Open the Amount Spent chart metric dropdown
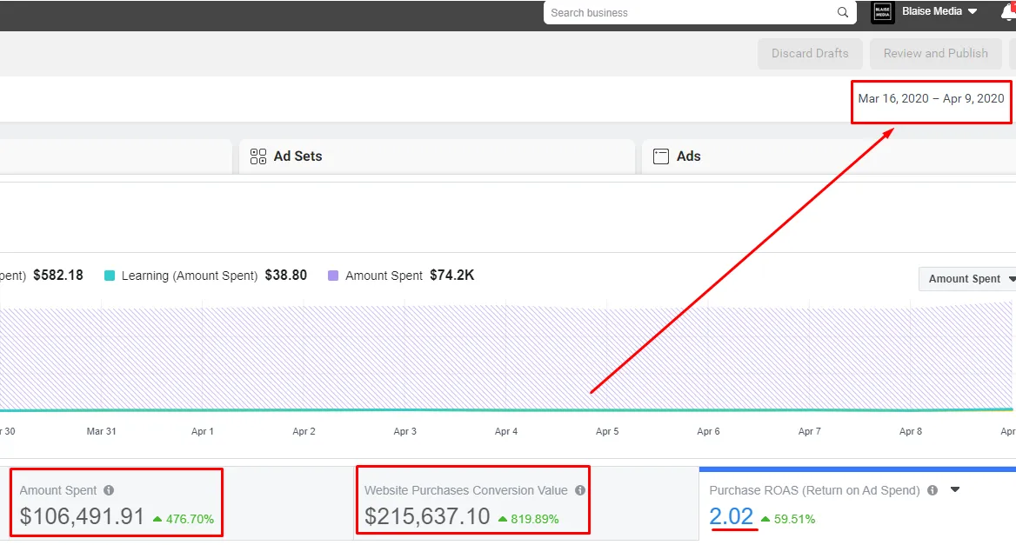Image resolution: width=1016 pixels, height=545 pixels. pyautogui.click(x=967, y=279)
